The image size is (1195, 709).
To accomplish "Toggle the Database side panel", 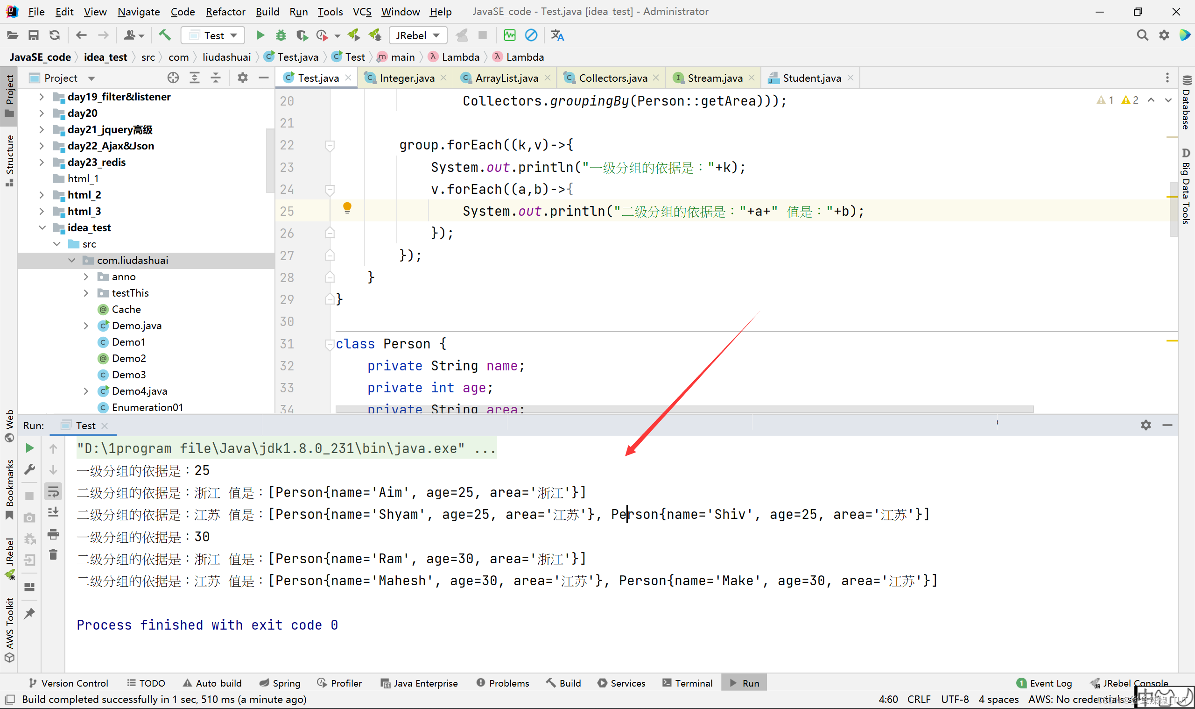I will tap(1187, 103).
